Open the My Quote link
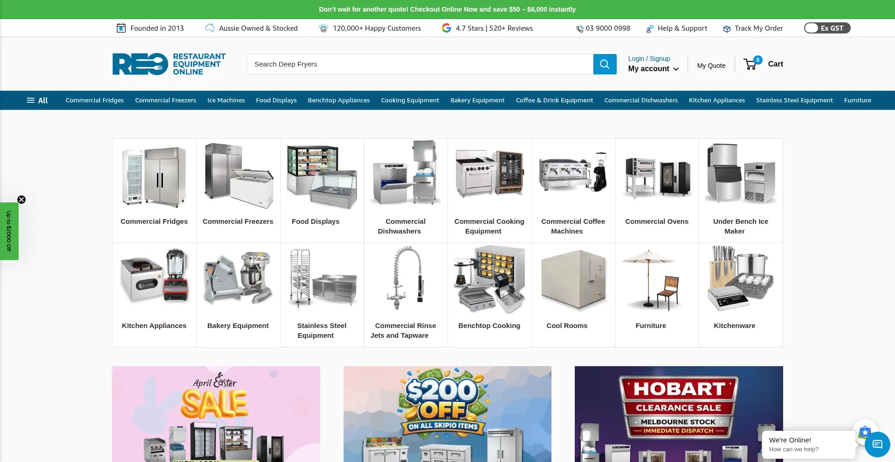 click(711, 66)
